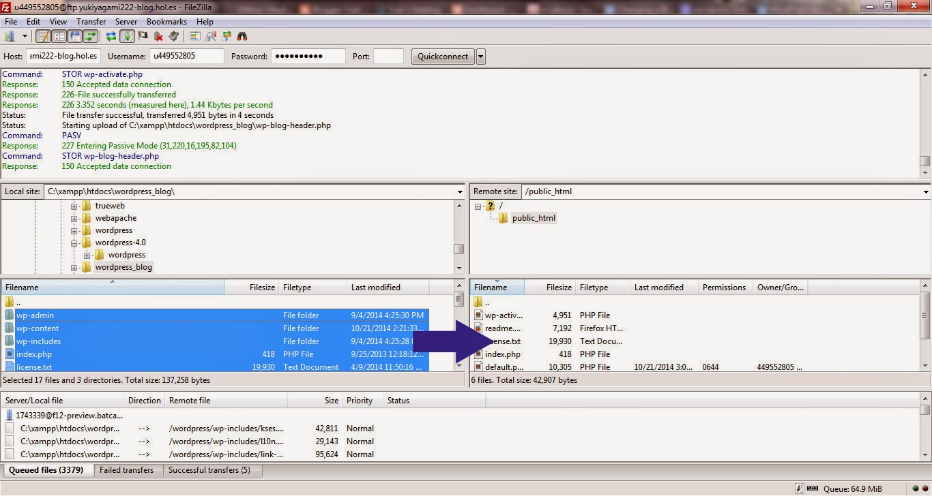The height and width of the screenshot is (496, 932).
Task: Click the Host input field
Action: pyautogui.click(x=63, y=57)
